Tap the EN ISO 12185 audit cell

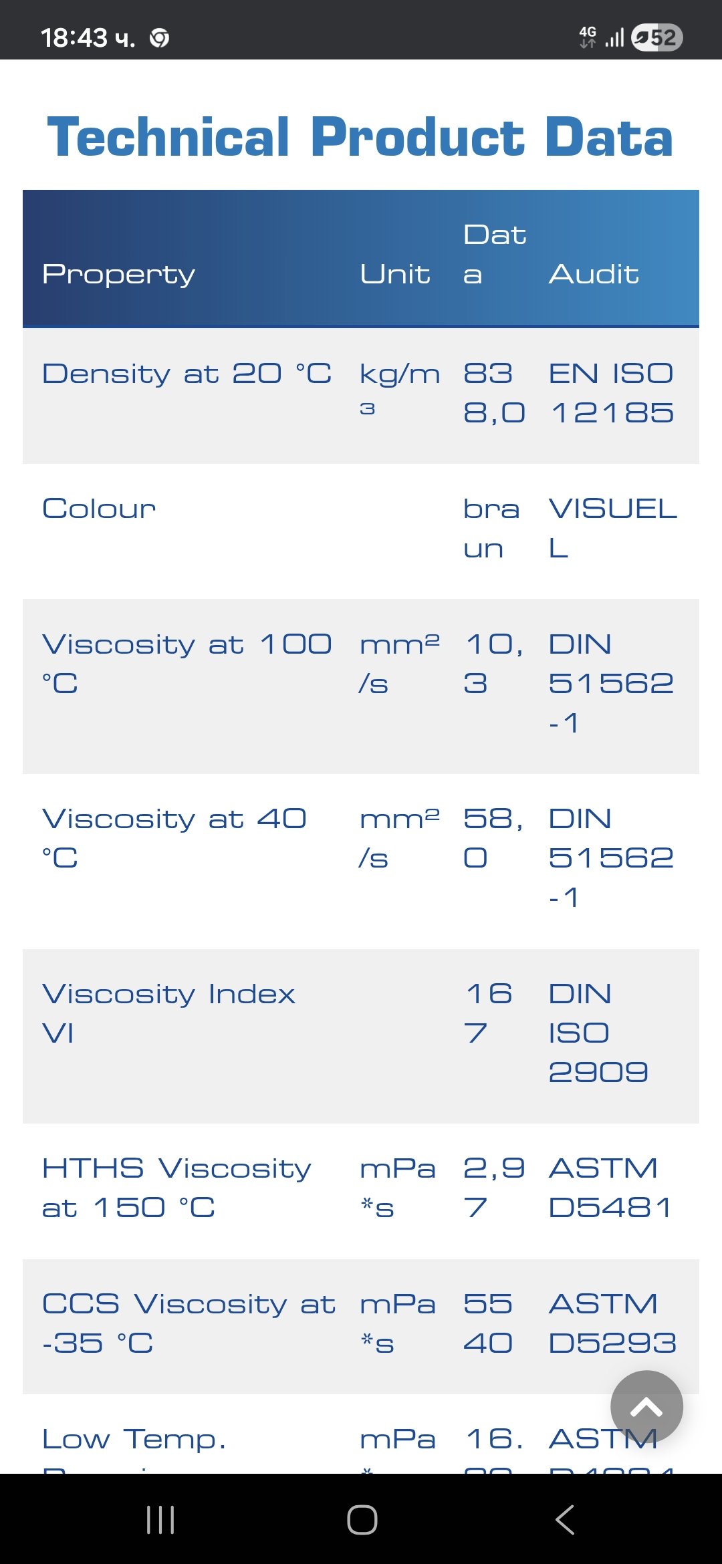click(x=611, y=393)
